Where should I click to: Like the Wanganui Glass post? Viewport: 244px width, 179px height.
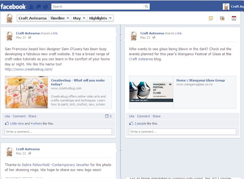point(132,116)
